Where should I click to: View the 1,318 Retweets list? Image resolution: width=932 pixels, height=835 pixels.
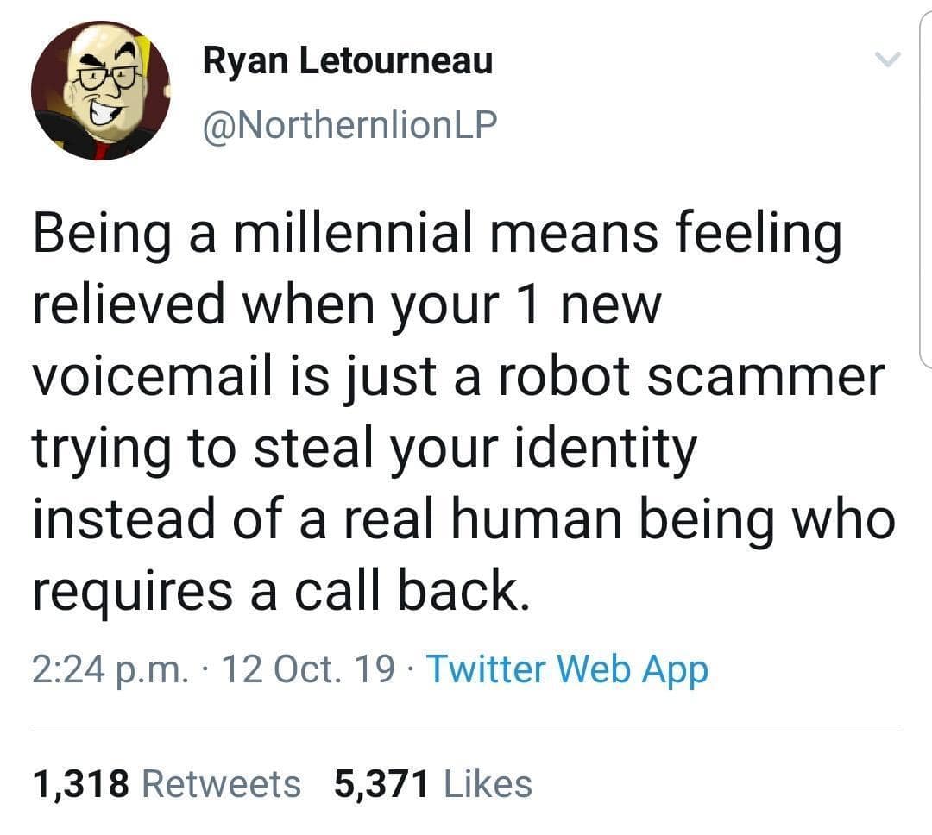click(167, 784)
